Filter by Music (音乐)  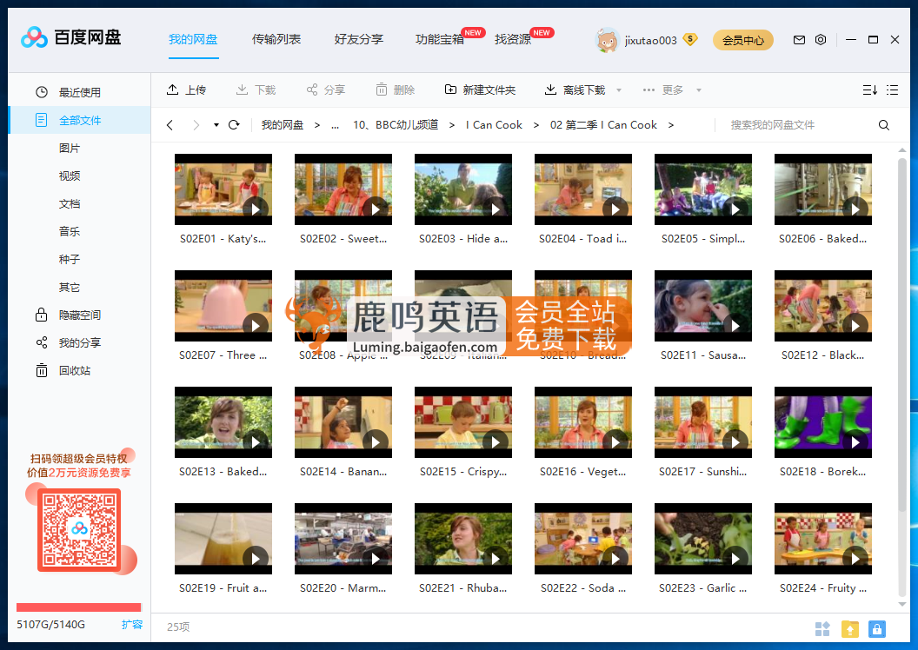[69, 231]
